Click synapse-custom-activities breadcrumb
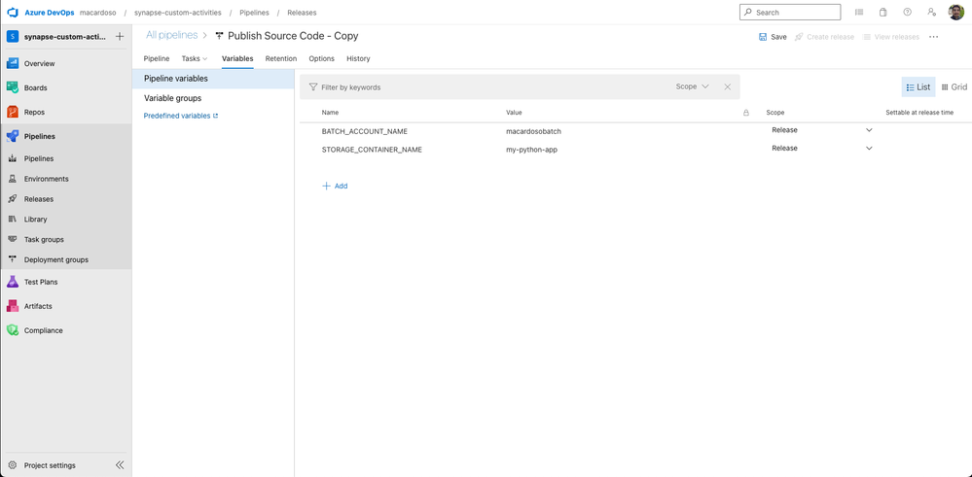 coord(177,13)
